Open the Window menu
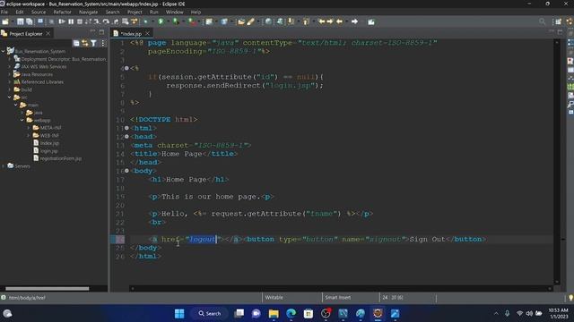Viewport: 574px width, 322px height. click(x=174, y=12)
